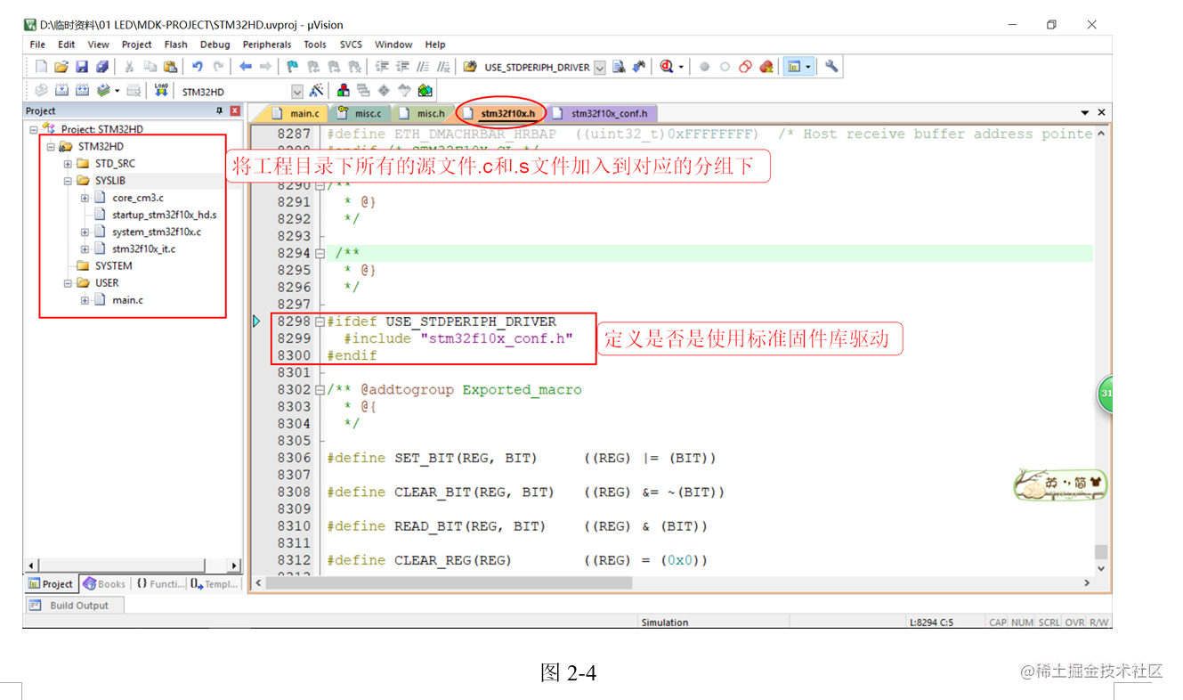Open the STM32HD target selection dropdown
Screen dimensions: 1183x700
(297, 91)
